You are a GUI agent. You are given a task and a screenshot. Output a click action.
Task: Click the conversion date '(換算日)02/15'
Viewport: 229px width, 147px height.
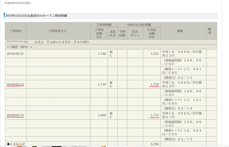tap(178, 139)
